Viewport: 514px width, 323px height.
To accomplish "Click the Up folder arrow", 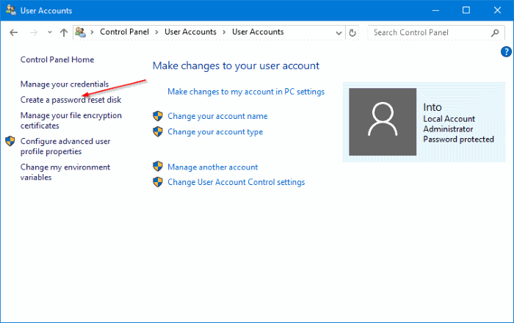I will [x=64, y=32].
